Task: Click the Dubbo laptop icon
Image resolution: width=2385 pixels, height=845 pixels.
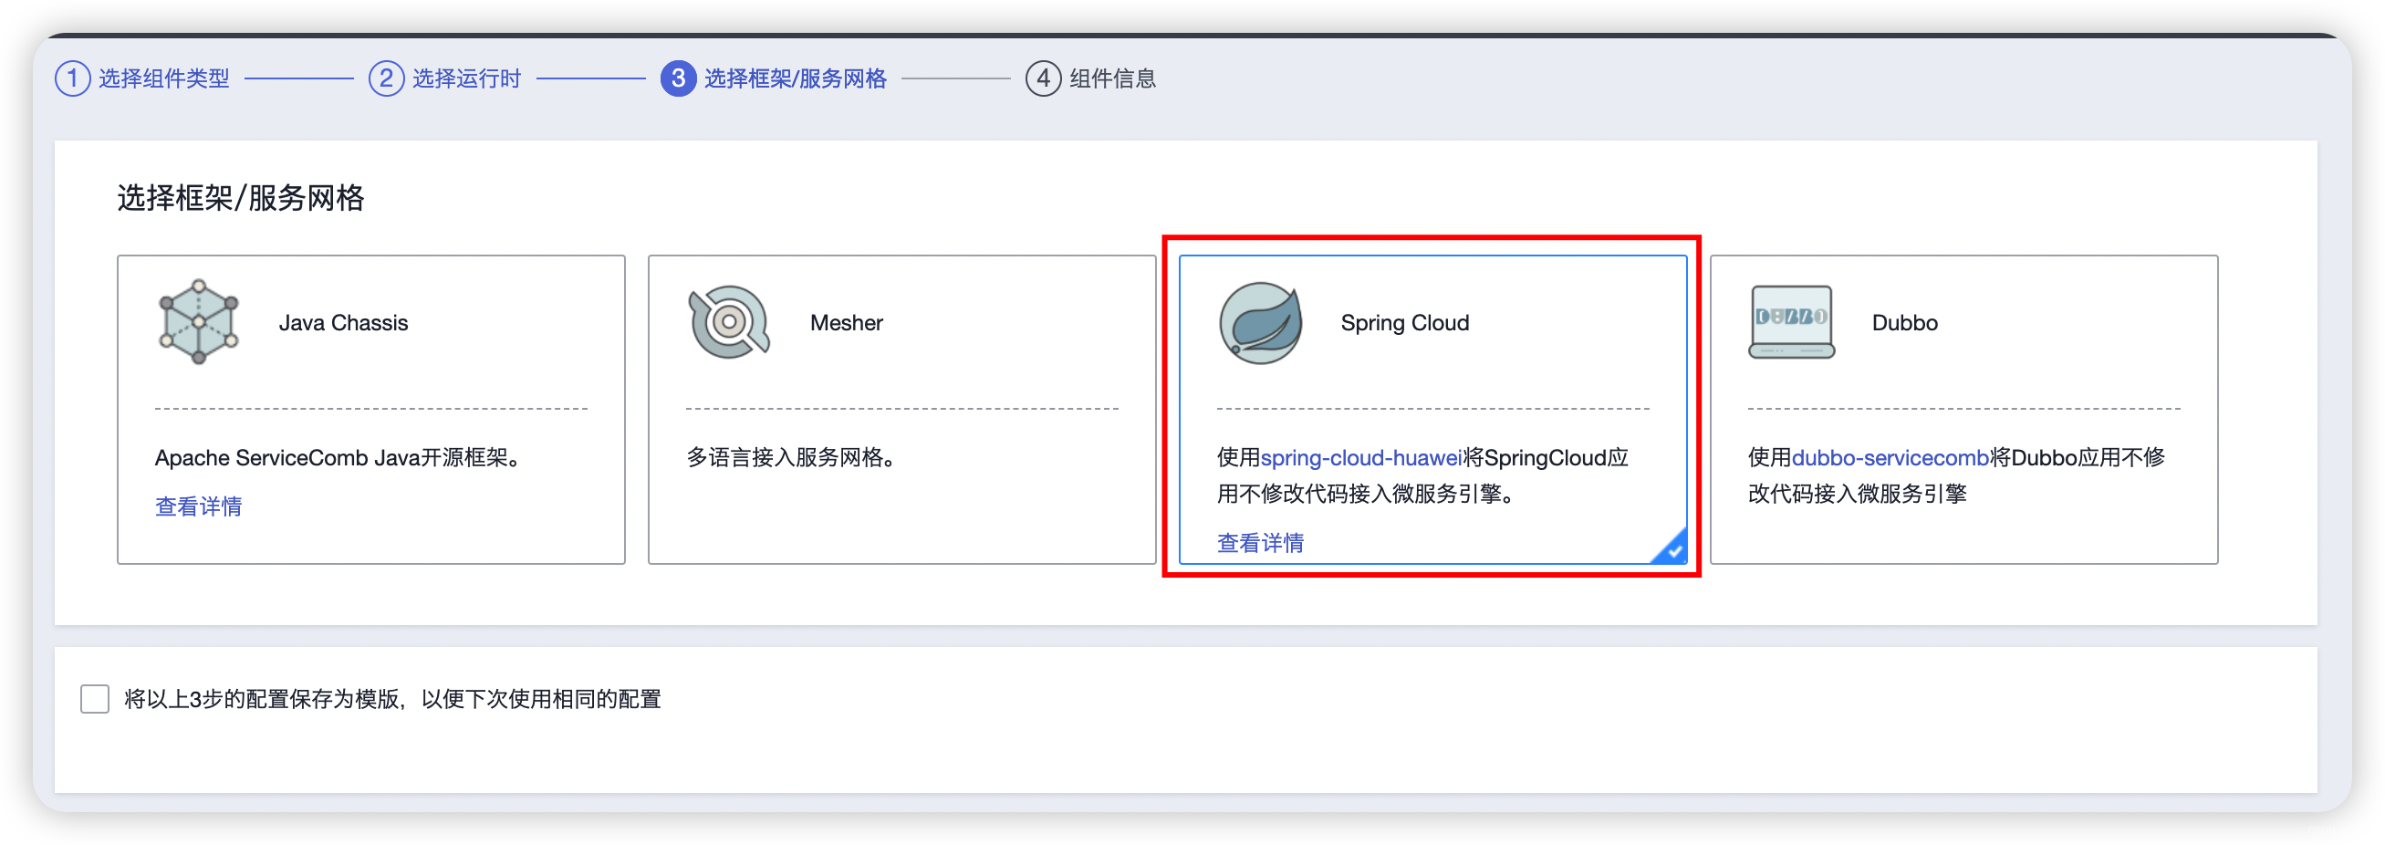Action: pyautogui.click(x=1792, y=322)
